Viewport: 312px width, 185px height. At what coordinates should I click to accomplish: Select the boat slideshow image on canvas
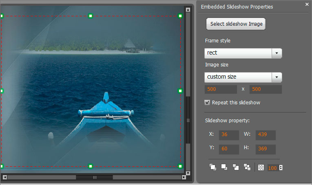pos(91,91)
